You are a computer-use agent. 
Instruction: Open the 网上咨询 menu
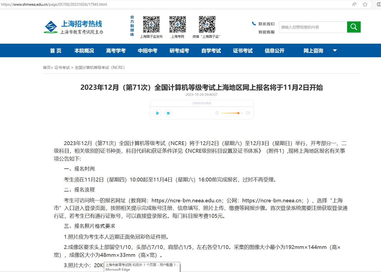click(x=313, y=51)
